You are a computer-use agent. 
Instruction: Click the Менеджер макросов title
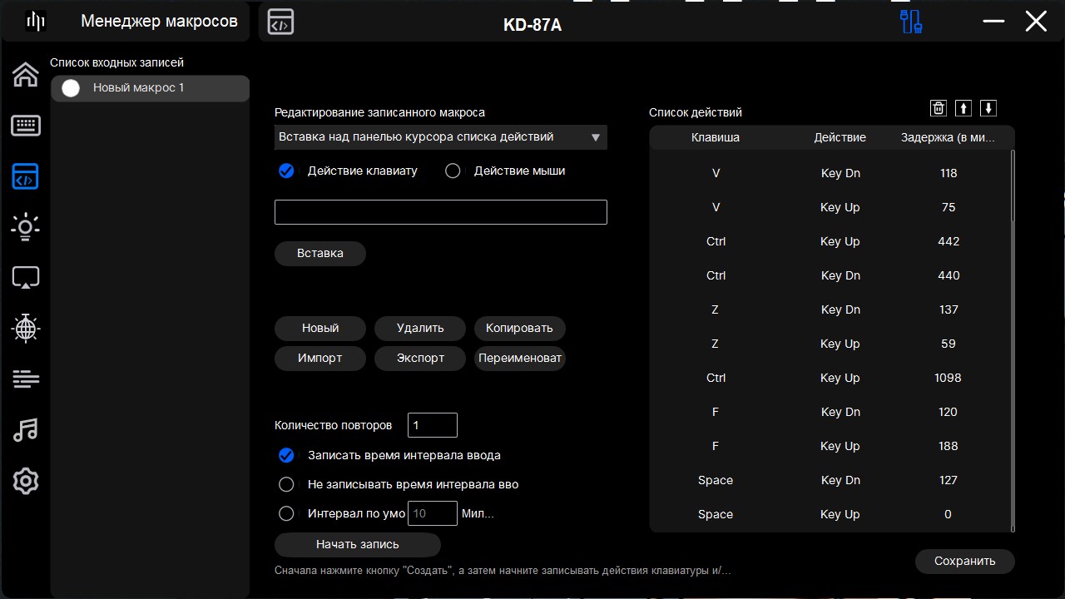point(159,22)
